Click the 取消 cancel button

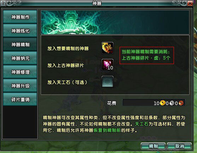click(179, 146)
